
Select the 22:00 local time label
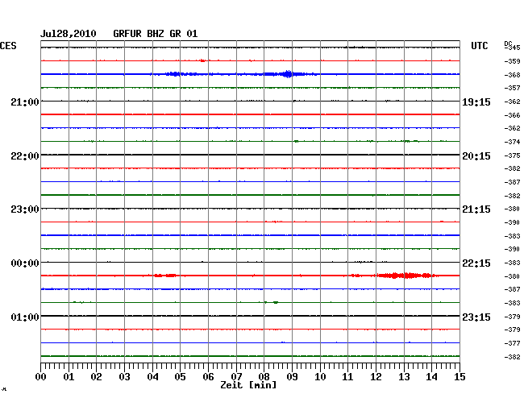point(25,156)
